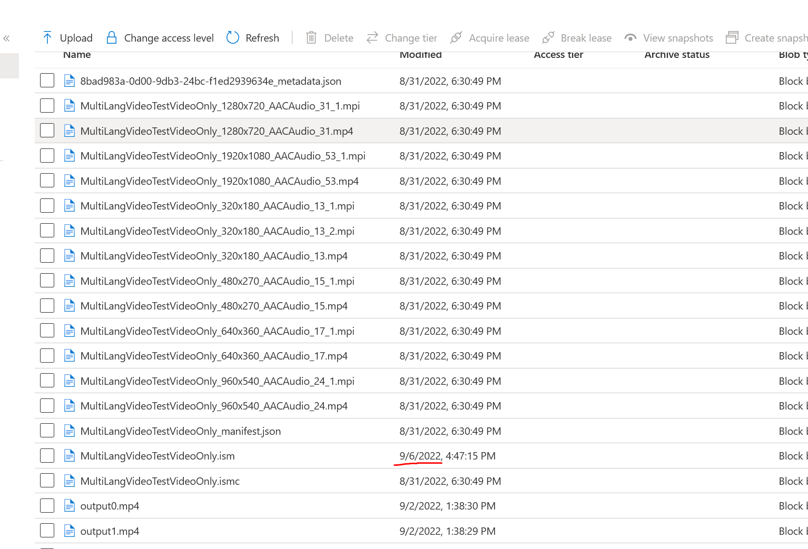Click the Refresh circular arrow icon

(x=233, y=37)
